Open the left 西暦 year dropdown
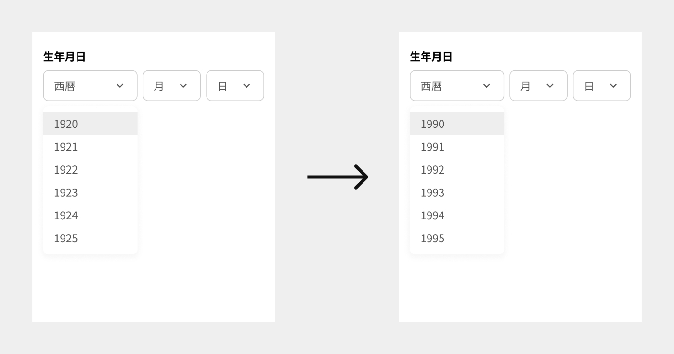Viewport: 674px width, 354px height. pos(90,85)
